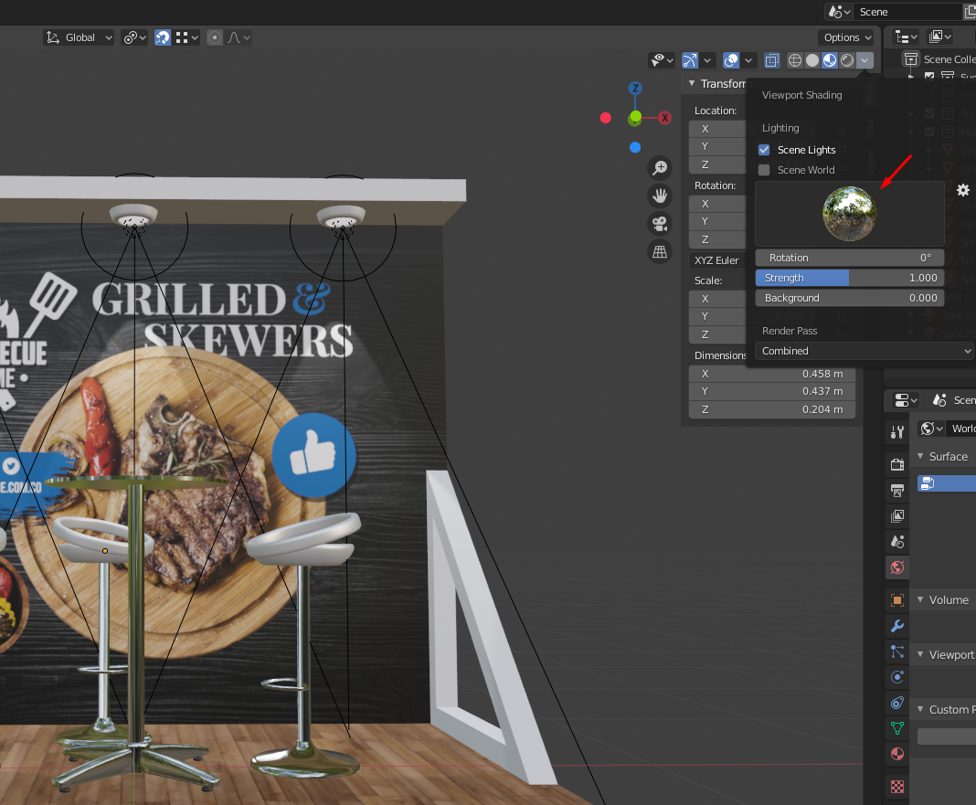Open the Texture checkerboard properties tab

(x=896, y=787)
